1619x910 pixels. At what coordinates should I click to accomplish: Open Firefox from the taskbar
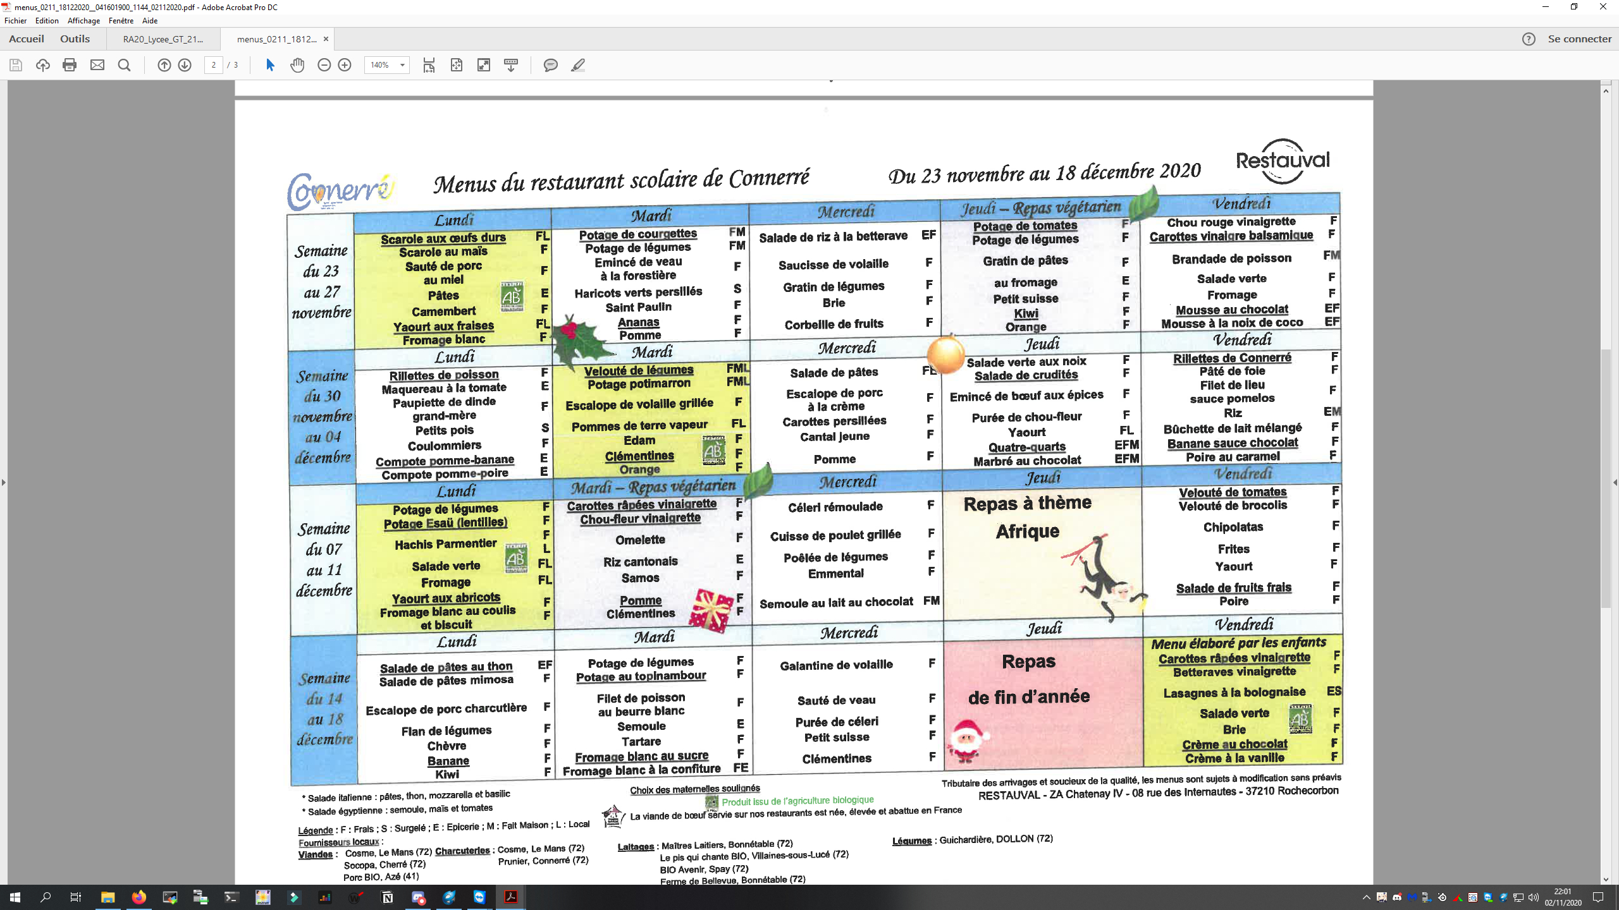139,897
